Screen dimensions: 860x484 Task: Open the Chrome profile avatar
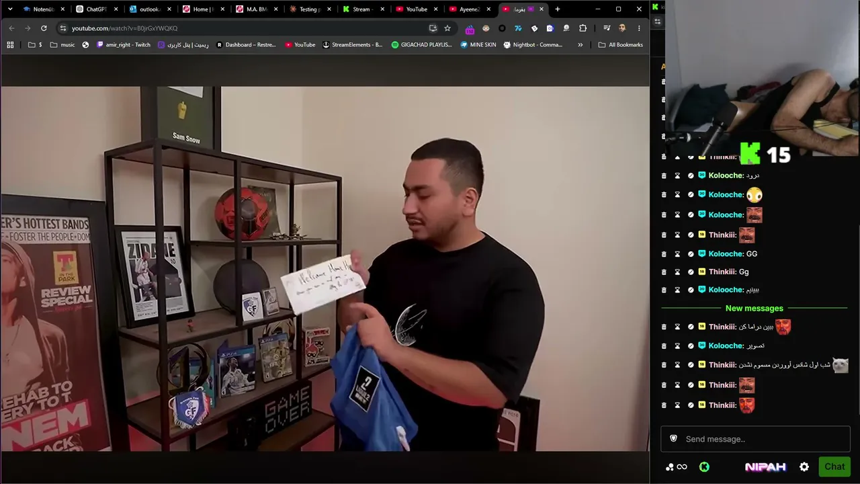coord(622,28)
